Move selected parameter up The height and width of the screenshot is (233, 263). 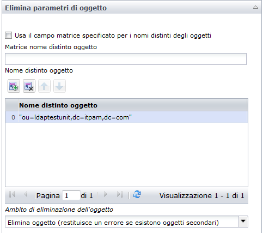click(44, 86)
